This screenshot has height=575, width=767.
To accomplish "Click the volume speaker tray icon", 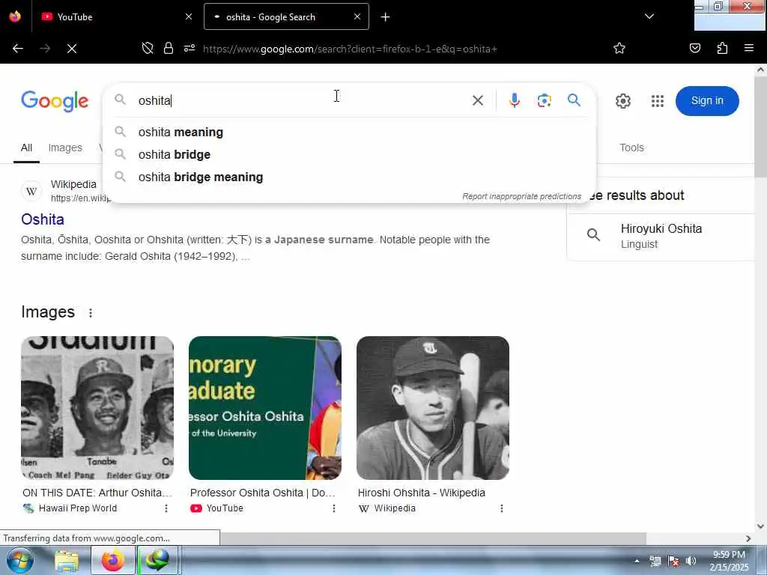I will 691,562.
